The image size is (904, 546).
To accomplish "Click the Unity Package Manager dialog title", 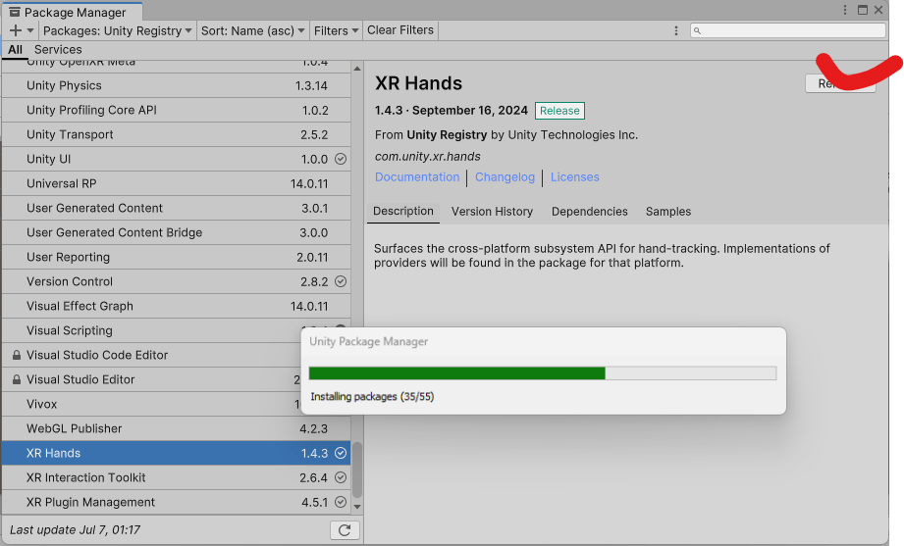I will [x=368, y=341].
